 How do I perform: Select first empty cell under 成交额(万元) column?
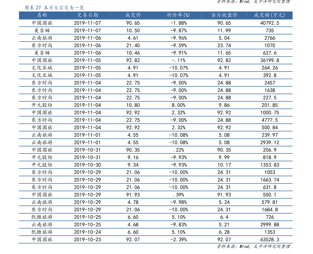pyautogui.click(x=270, y=23)
